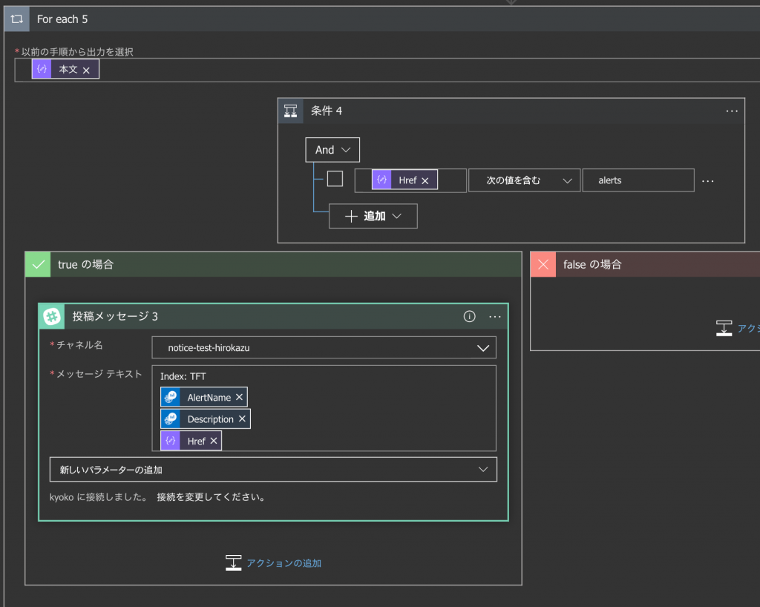Collapse the true の場合 branch header
The height and width of the screenshot is (607, 760).
click(273, 264)
